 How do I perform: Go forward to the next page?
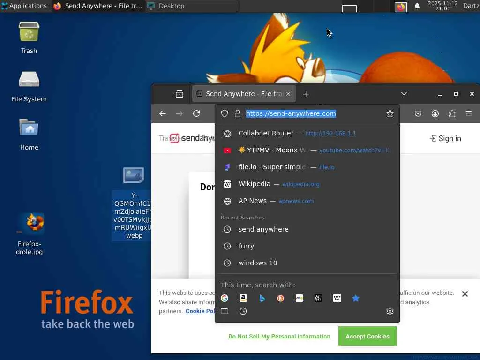[x=180, y=113]
